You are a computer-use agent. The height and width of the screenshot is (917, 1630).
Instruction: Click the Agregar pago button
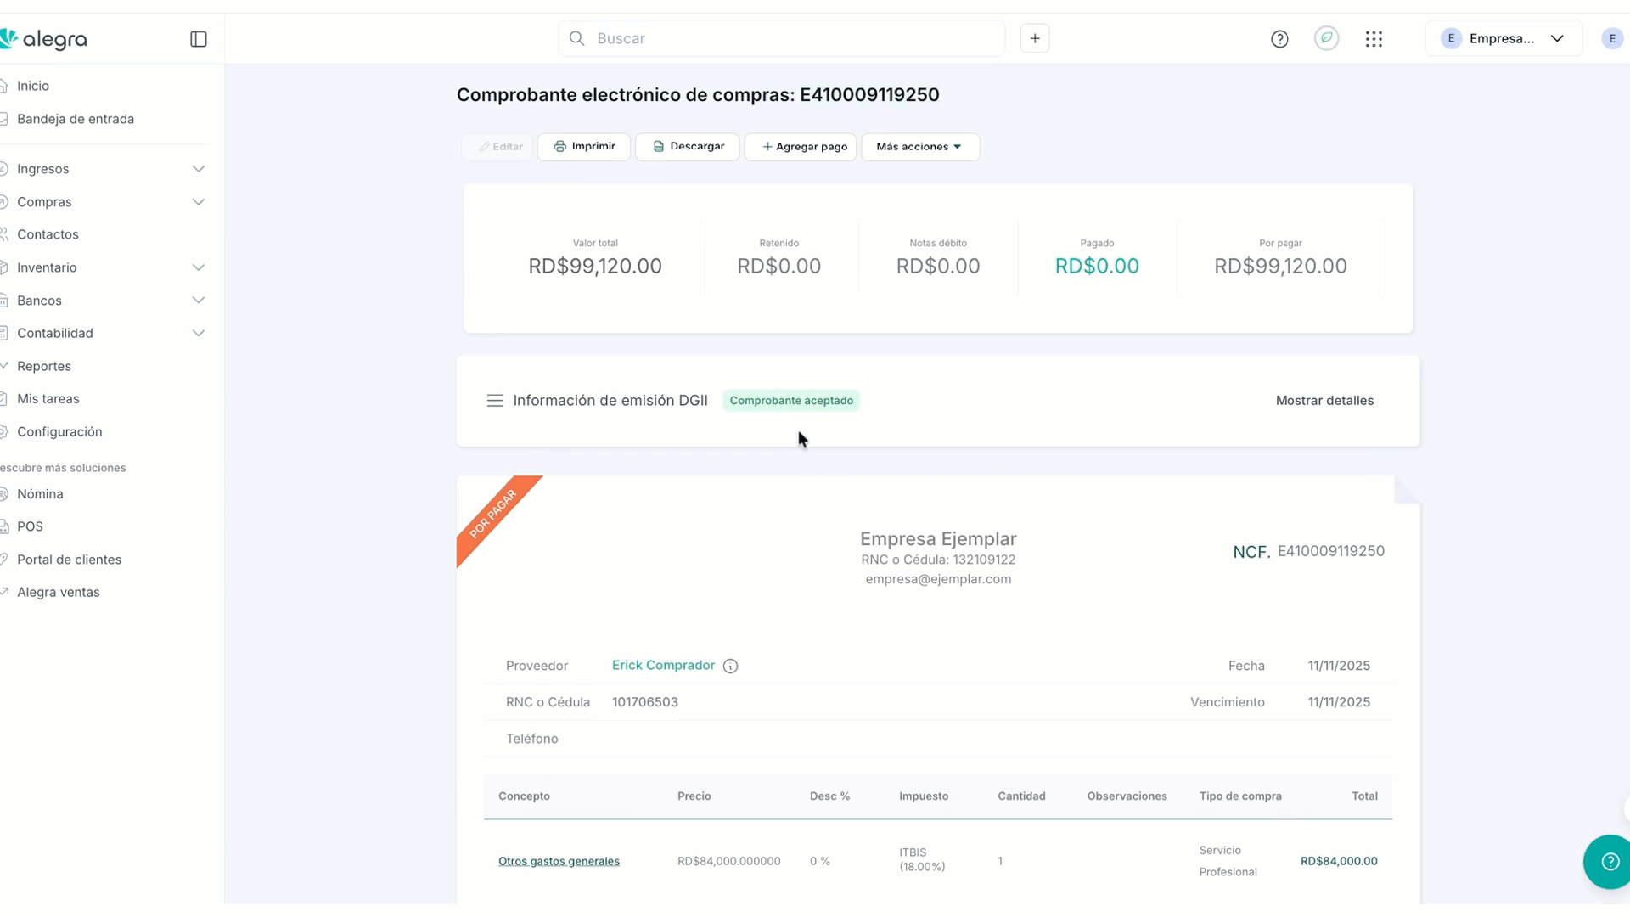tap(801, 147)
